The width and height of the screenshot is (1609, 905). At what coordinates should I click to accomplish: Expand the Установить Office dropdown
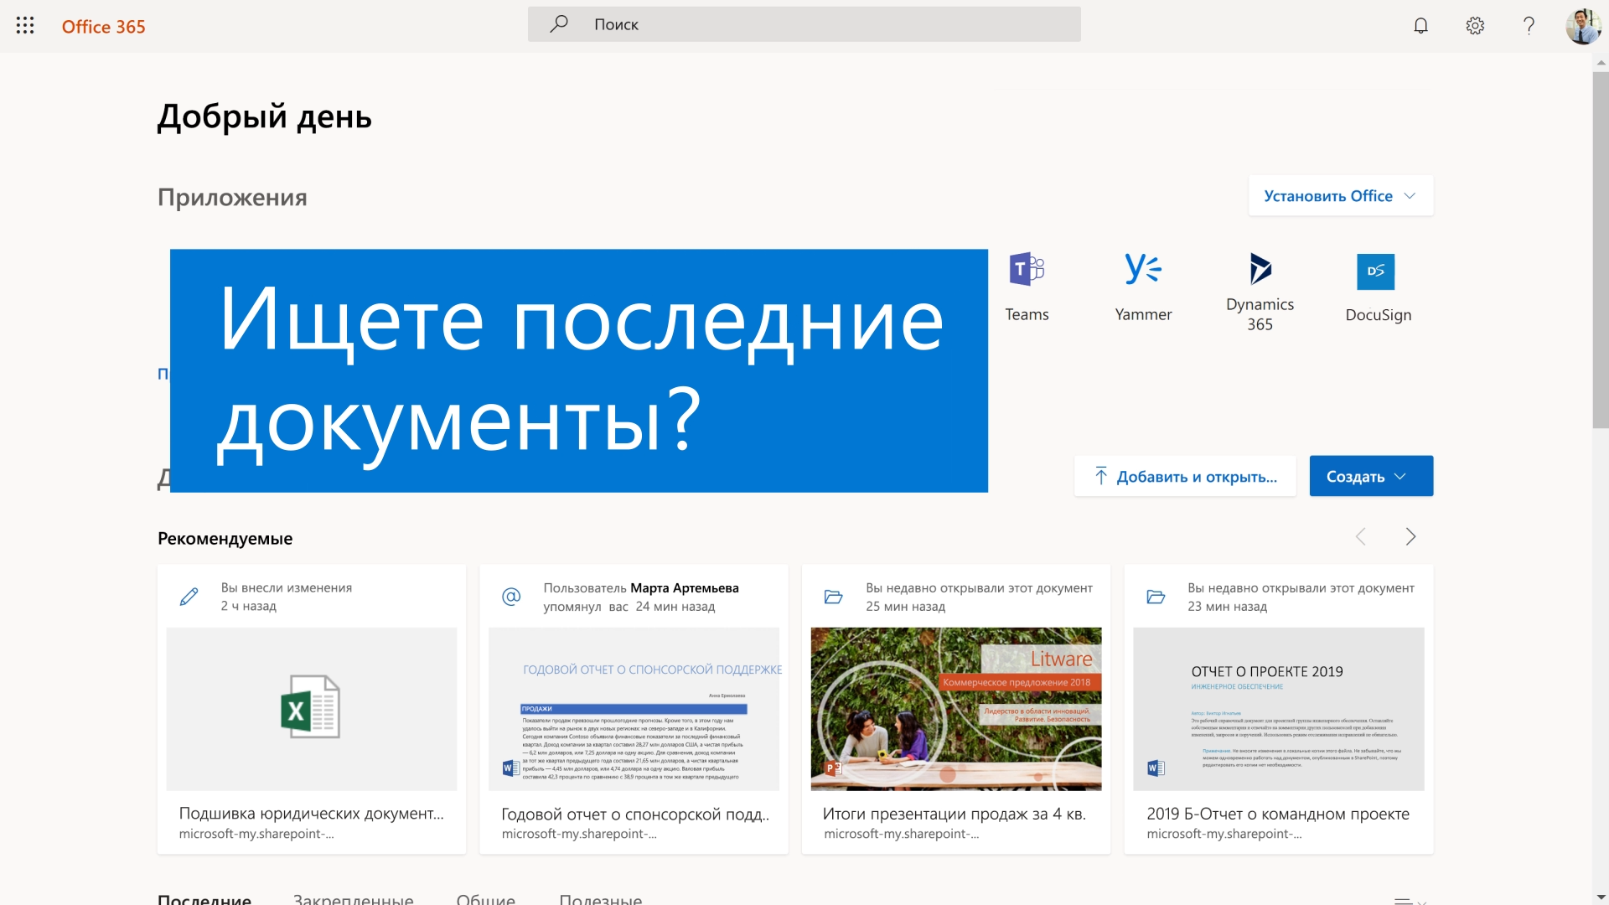(x=1339, y=195)
